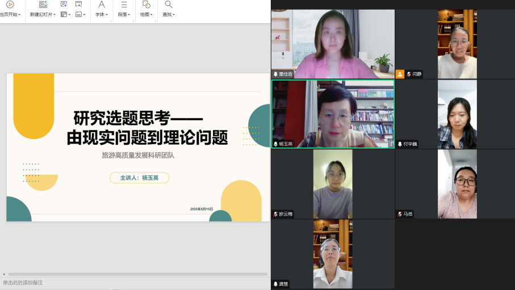Click the 当页开始 slideshow play icon
The height and width of the screenshot is (290, 515).
10,5
